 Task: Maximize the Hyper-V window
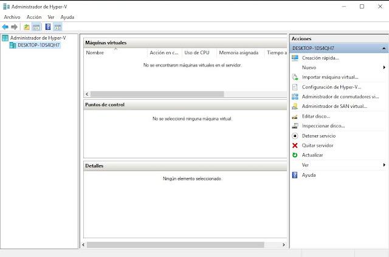tap(362, 7)
